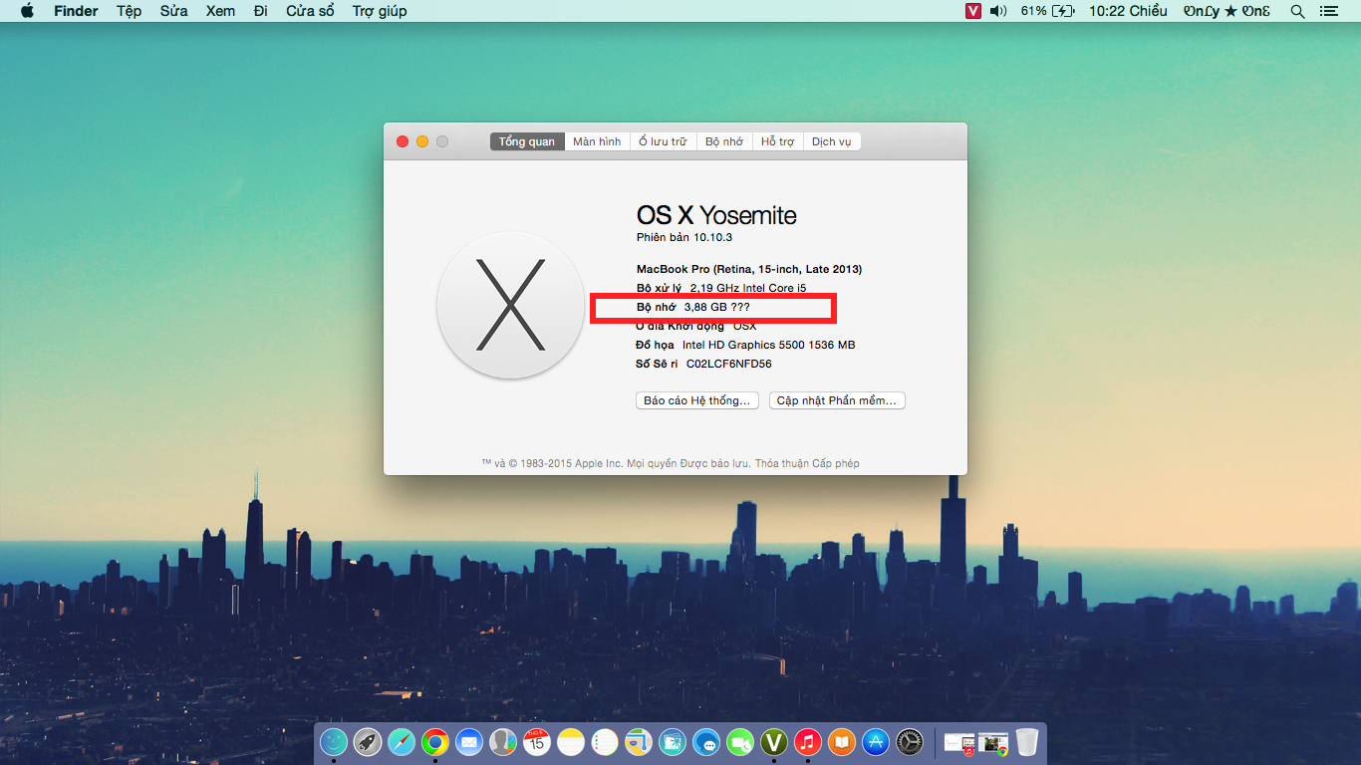Switch to the Ổ lưu trữ tab
Screen dimensions: 1361x765
663,141
